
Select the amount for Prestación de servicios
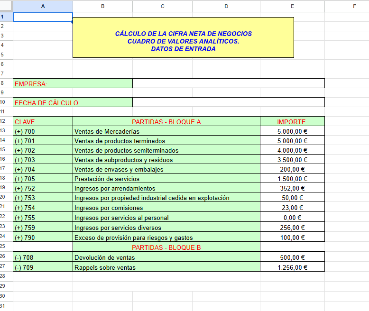292,179
